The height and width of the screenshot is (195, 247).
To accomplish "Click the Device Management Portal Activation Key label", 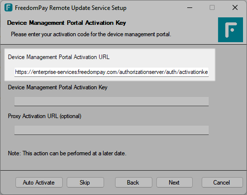I will (x=58, y=87).
